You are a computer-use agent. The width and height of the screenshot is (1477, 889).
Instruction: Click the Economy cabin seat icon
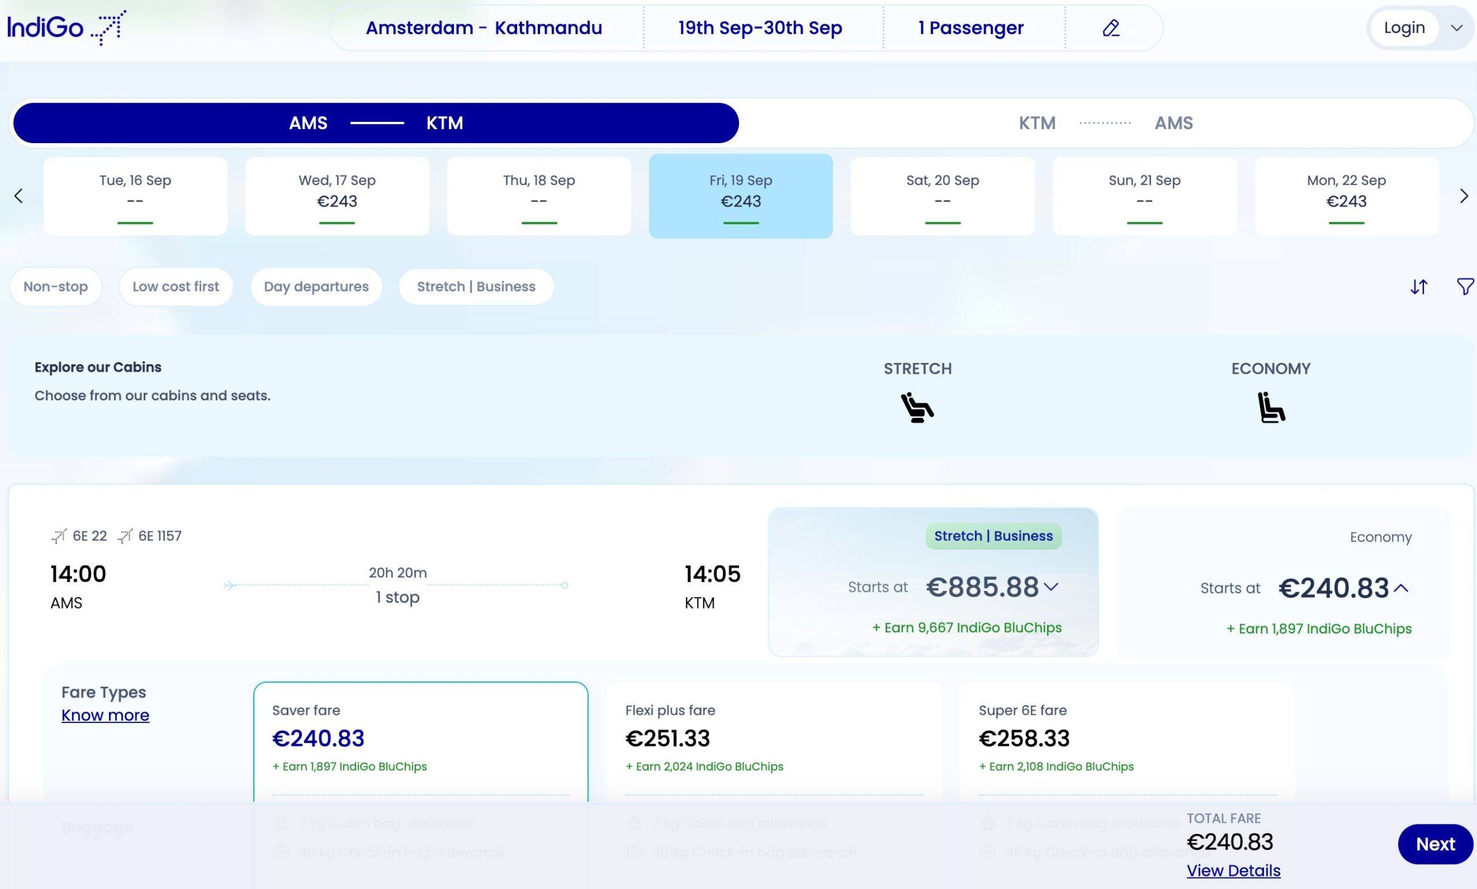1270,407
